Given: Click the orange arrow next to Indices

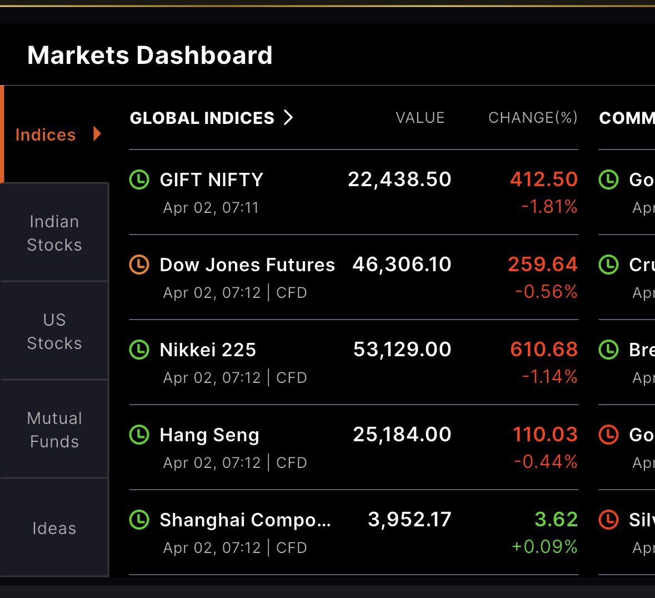Looking at the screenshot, I should tap(97, 134).
